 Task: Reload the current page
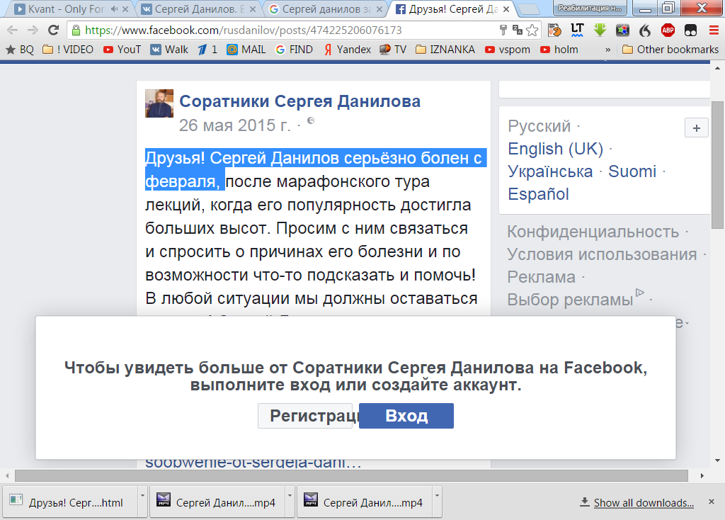[54, 30]
